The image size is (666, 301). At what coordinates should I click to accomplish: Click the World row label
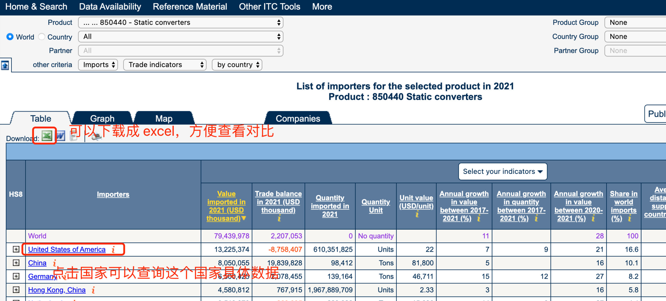pos(37,236)
